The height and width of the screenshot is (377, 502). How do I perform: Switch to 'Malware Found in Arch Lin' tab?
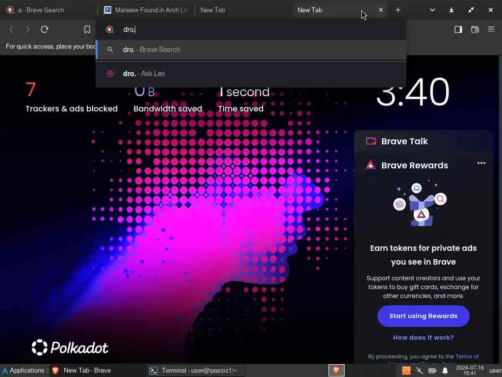pos(146,10)
